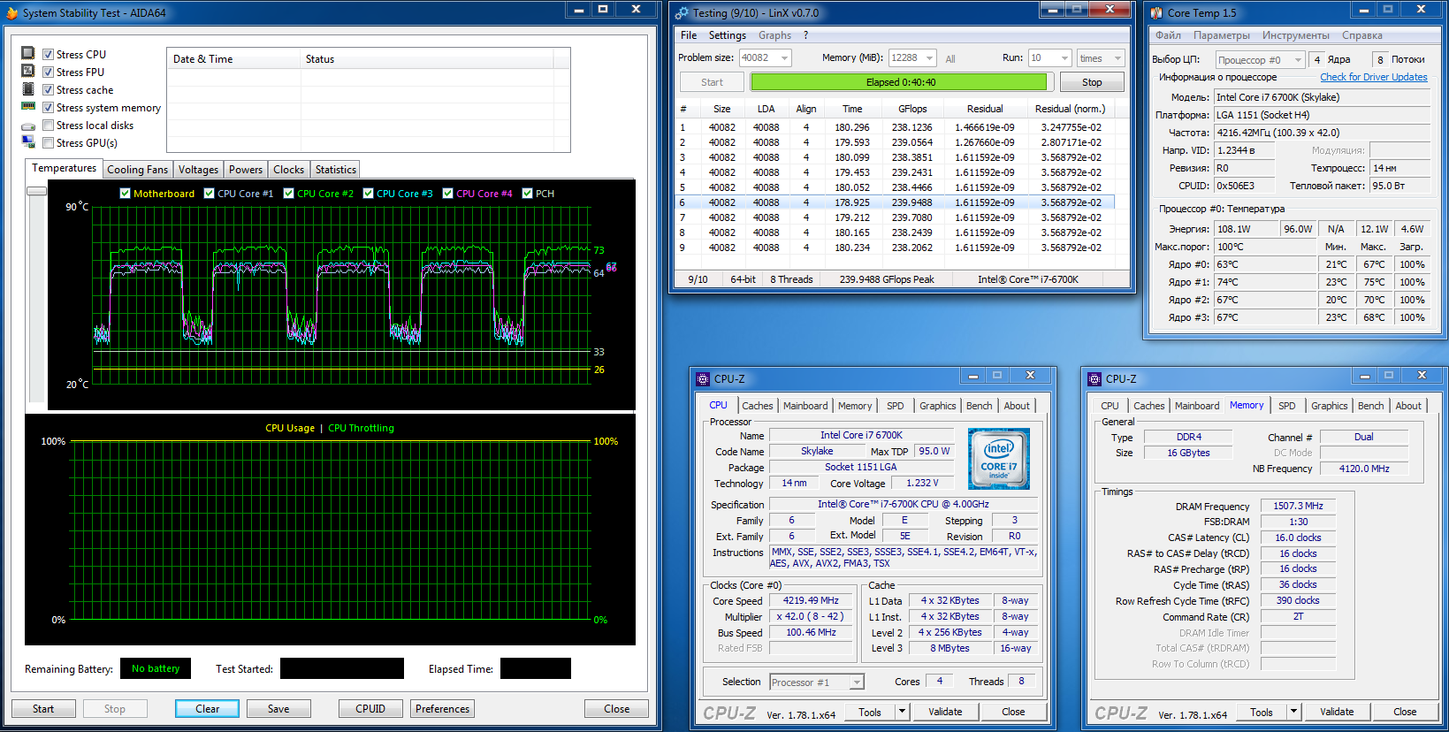This screenshot has height=732, width=1449.
Task: Switch to the Cooling Fans tab in AIDA64
Action: 137,170
